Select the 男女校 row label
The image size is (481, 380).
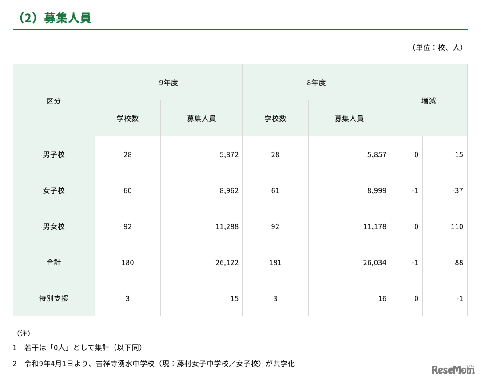tap(54, 226)
